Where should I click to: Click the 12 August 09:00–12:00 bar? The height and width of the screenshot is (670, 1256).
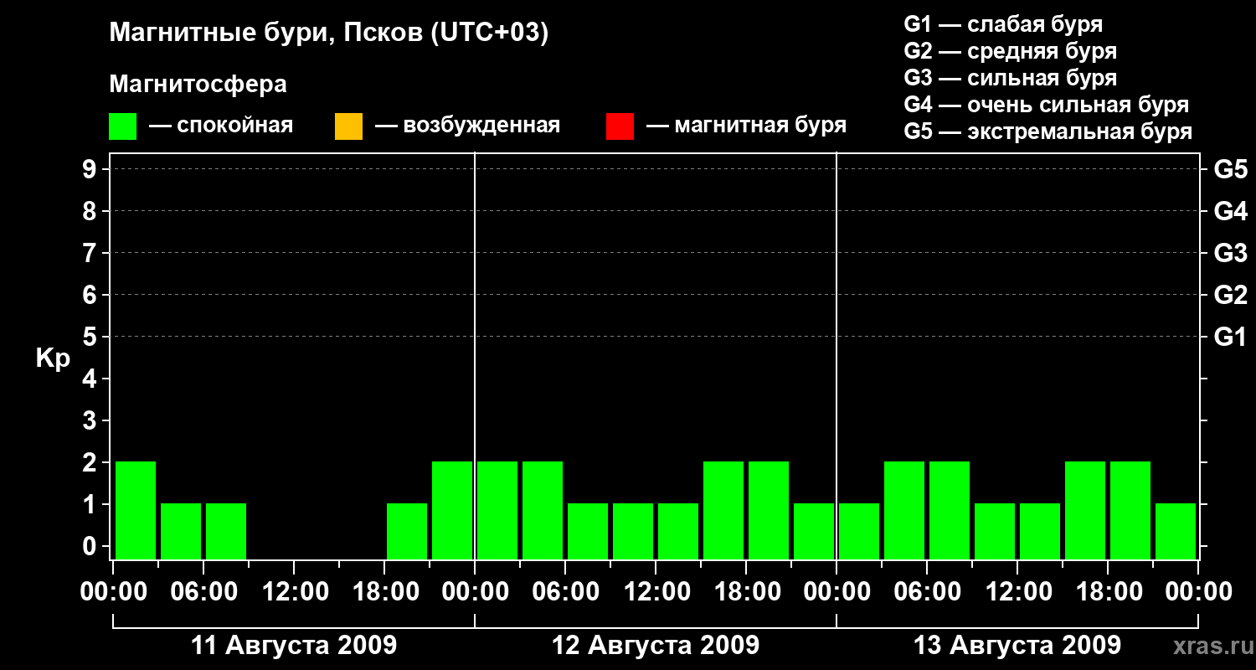coord(633,531)
